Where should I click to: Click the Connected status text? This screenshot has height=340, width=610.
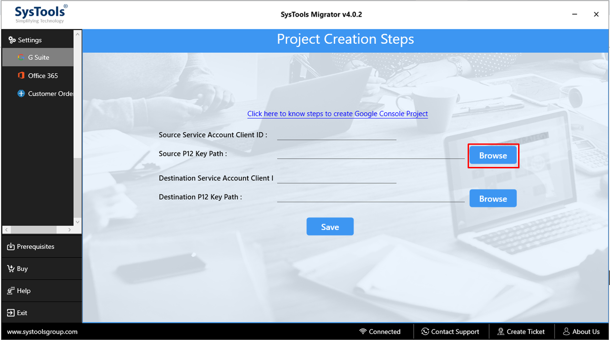point(385,331)
